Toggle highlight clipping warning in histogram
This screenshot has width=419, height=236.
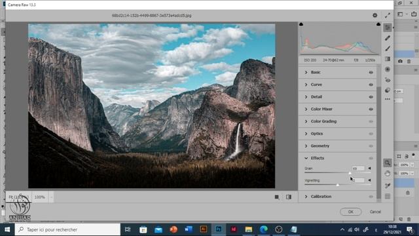[378, 24]
